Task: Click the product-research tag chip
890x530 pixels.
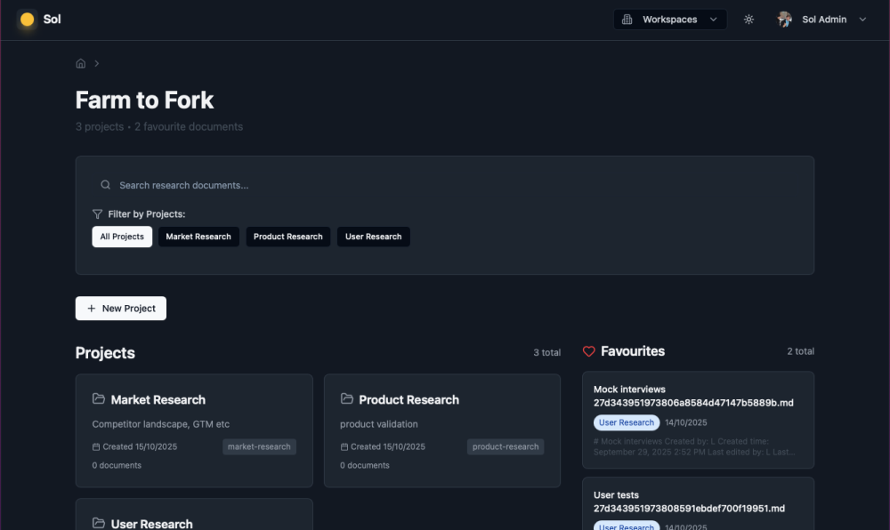Action: point(505,447)
